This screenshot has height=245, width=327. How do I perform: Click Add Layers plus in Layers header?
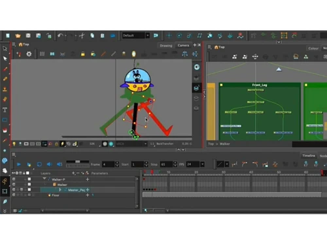point(73,173)
